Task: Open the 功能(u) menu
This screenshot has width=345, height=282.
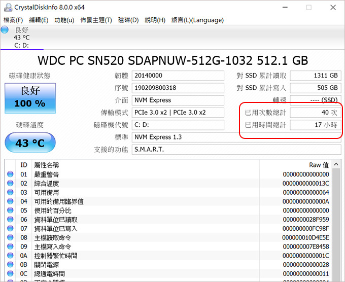Action: tap(64, 20)
